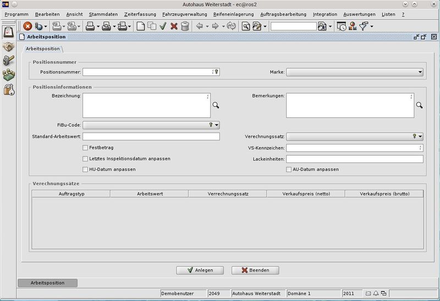The height and width of the screenshot is (301, 440).
Task: Click the Arbeitsposition button at bottom bar
Action: point(47,283)
